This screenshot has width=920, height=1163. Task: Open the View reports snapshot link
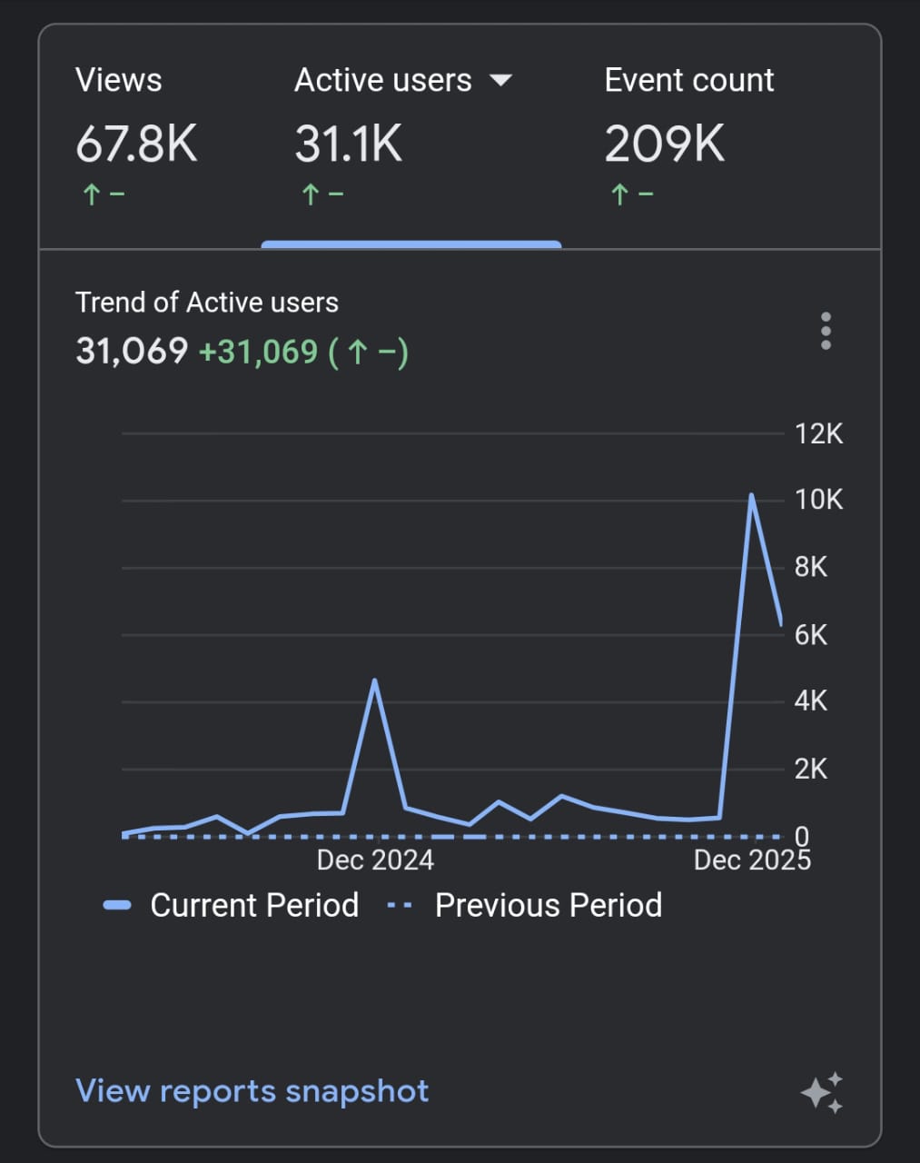click(x=252, y=1090)
